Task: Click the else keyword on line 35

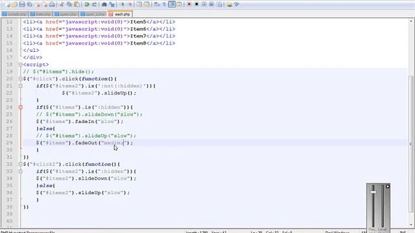Action: [45, 186]
